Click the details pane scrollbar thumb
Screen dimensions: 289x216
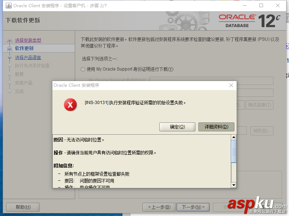pyautogui.click(x=233, y=151)
